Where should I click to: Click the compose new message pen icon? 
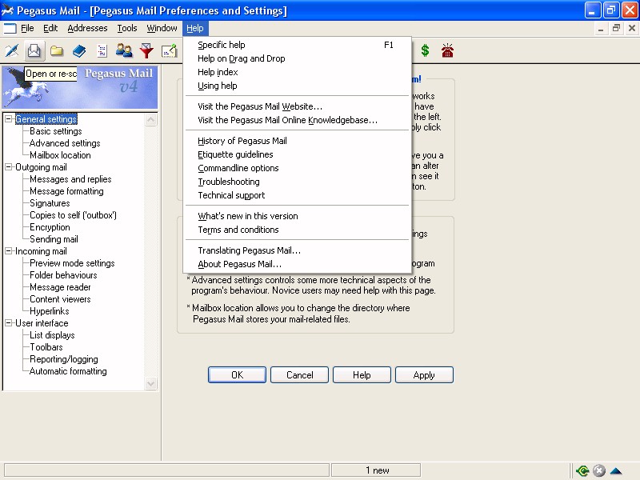coord(12,51)
